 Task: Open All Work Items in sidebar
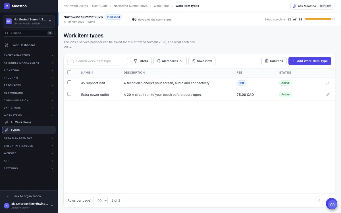coord(29,122)
